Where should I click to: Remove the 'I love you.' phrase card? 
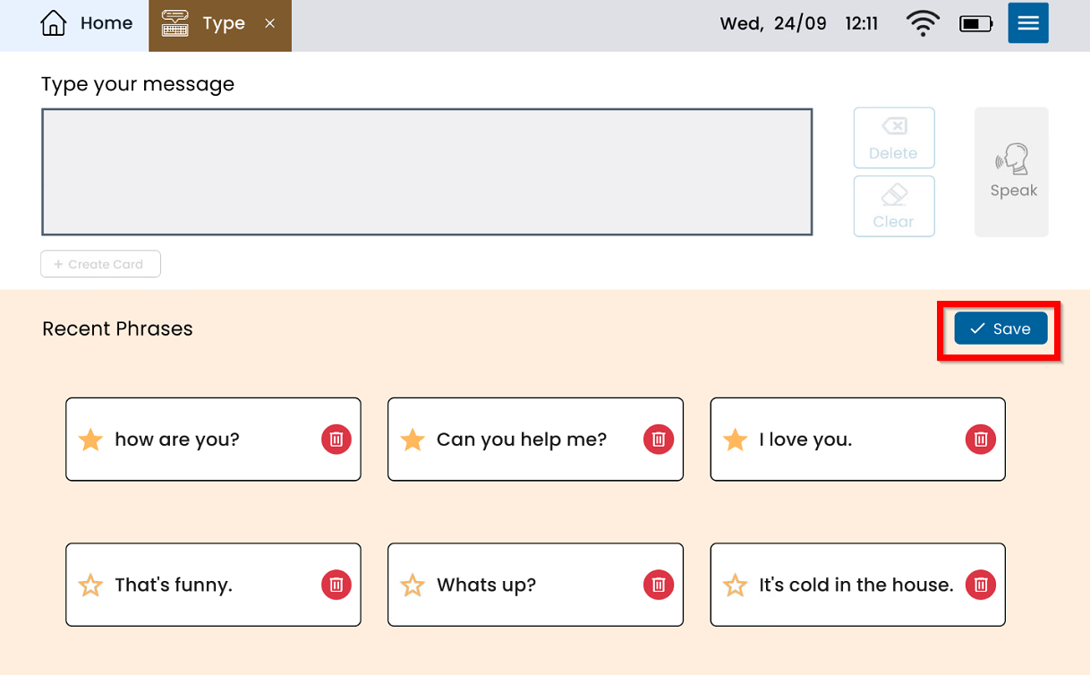(x=981, y=440)
